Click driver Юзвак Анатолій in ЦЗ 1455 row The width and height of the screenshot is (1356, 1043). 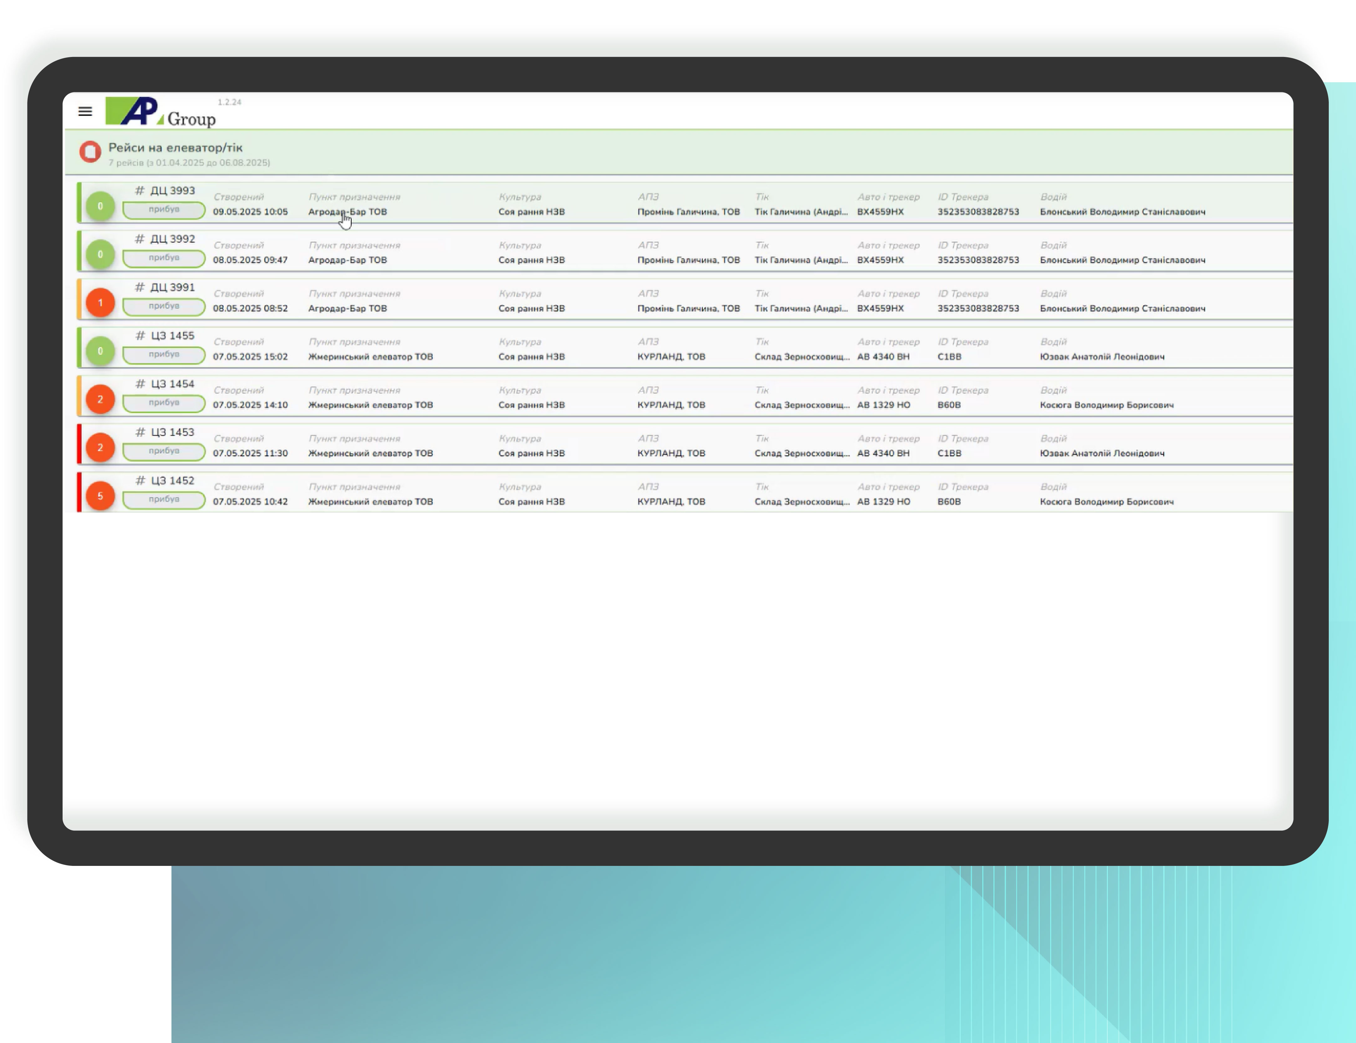1102,357
